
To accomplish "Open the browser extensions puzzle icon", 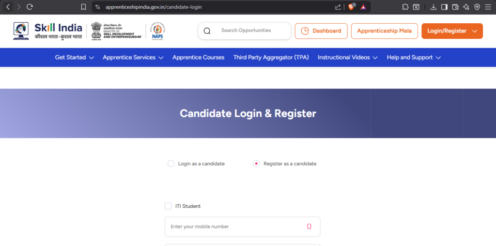I will click(x=405, y=7).
